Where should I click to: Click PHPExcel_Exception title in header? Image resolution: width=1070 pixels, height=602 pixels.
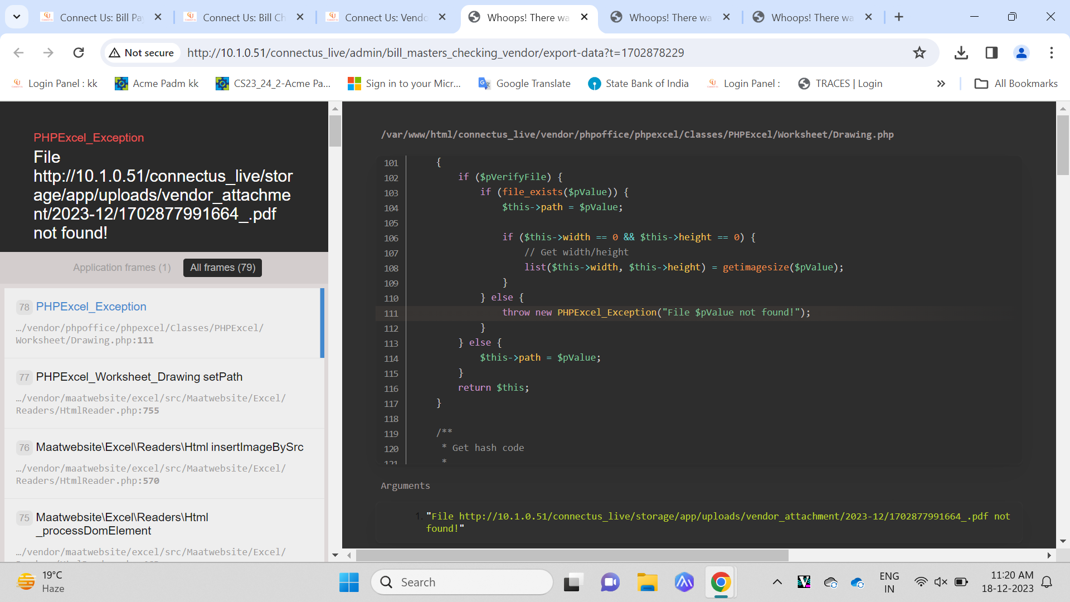(89, 138)
